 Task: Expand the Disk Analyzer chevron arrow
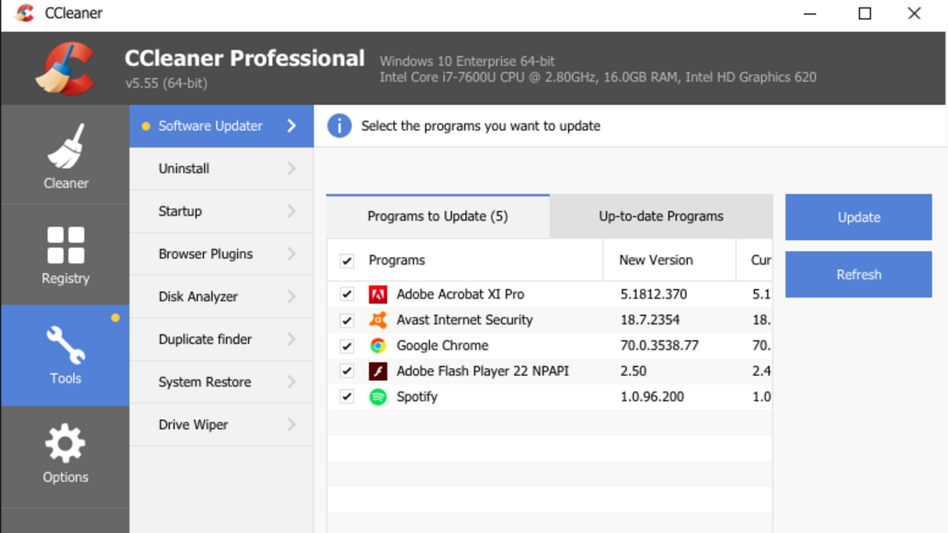[291, 297]
